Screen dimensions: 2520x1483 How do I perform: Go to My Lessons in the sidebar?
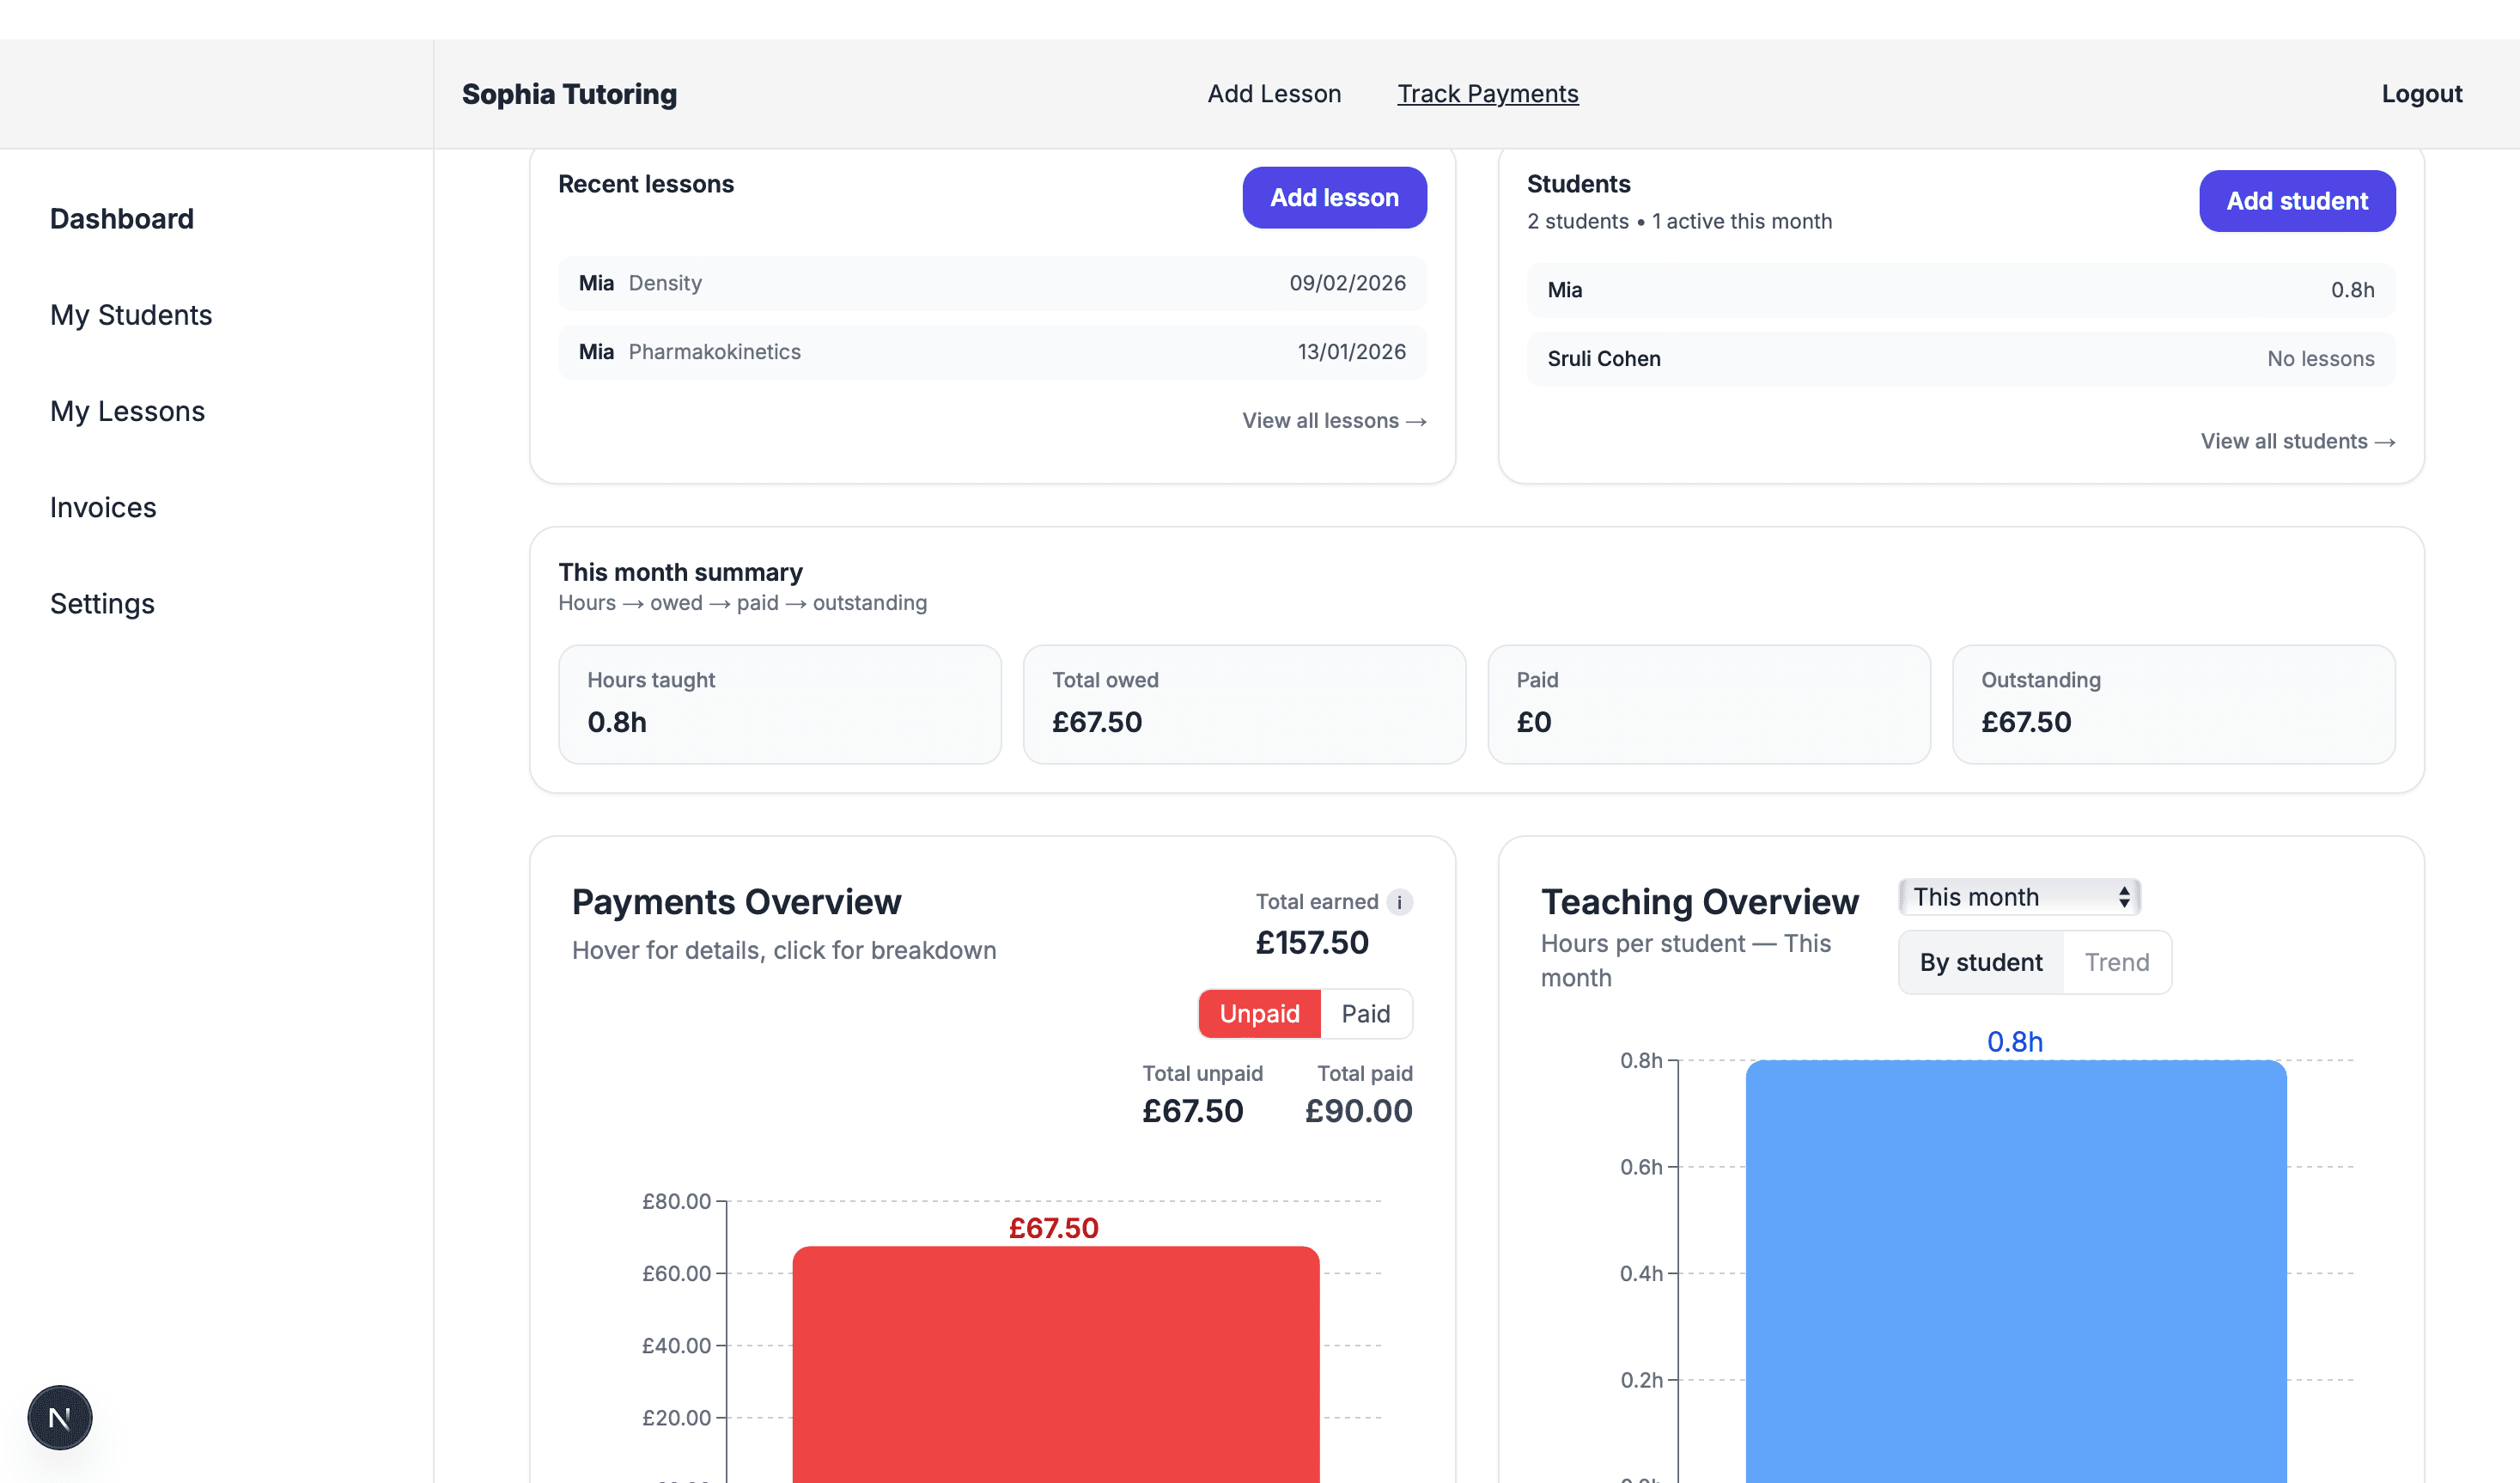(x=127, y=411)
